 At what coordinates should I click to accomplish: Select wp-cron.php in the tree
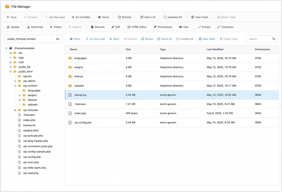[31, 162]
